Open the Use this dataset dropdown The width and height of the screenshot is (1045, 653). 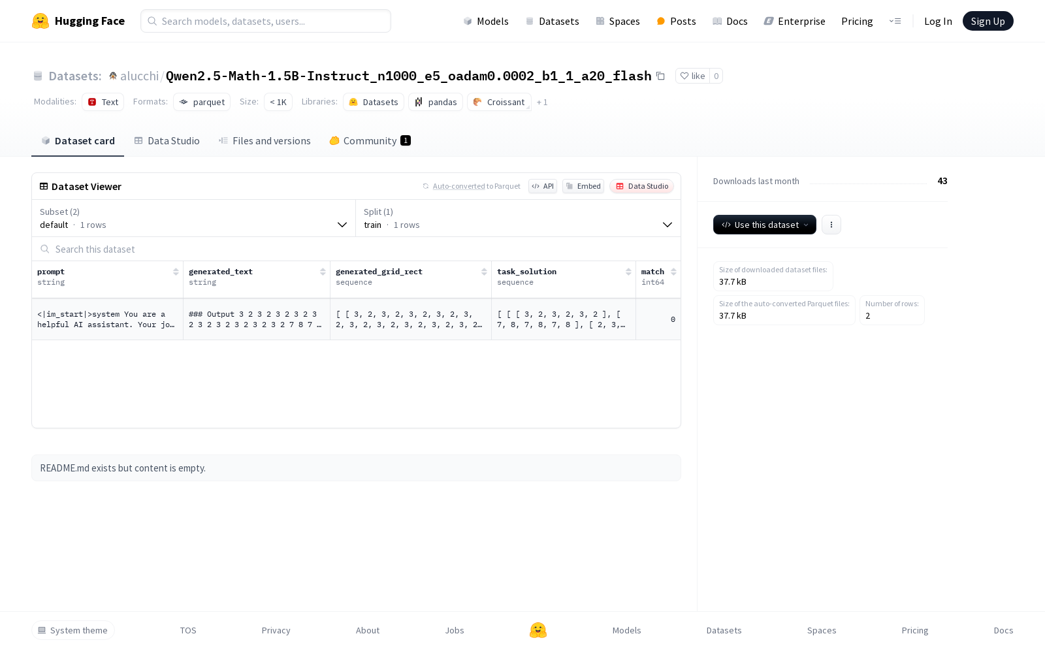pos(764,225)
